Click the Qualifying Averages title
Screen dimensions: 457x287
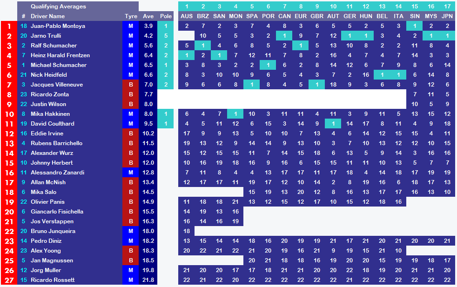click(58, 7)
